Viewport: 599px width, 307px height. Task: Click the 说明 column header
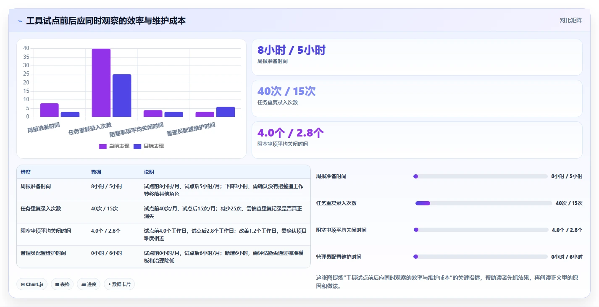tap(149, 172)
